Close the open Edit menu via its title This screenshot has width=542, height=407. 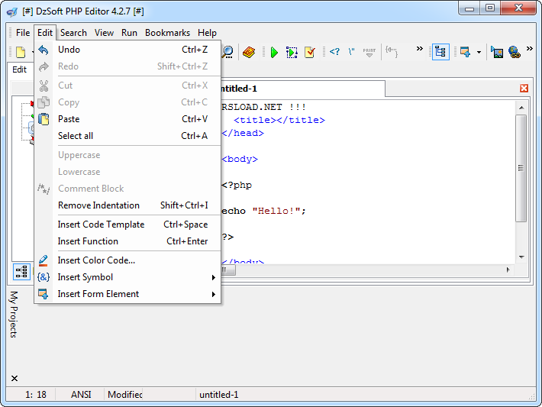[45, 33]
